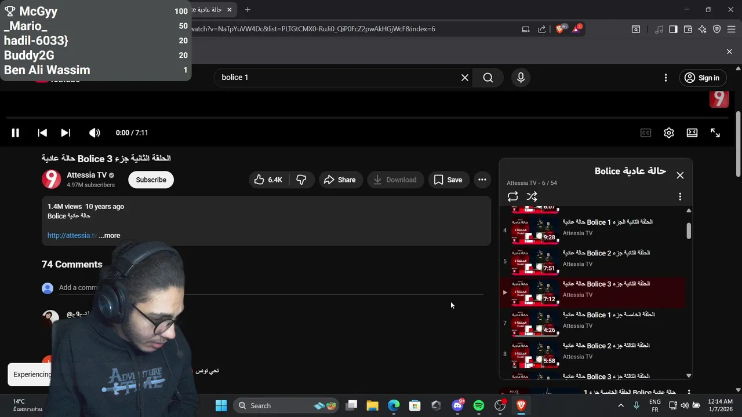Click playlist scroll up arrow

coord(689,210)
